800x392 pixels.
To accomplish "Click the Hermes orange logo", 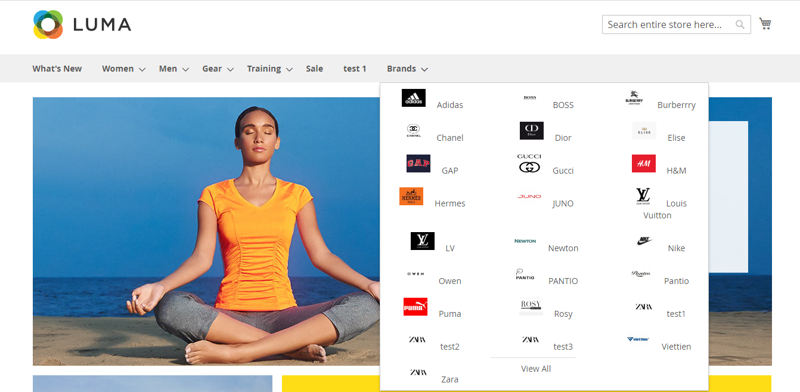I will pyautogui.click(x=411, y=196).
